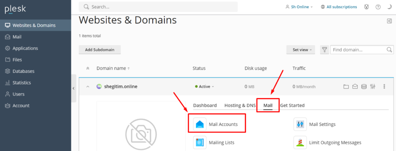This screenshot has width=396, height=151.
Task: Open Limit Outgoing Messages icon
Action: point(300,142)
